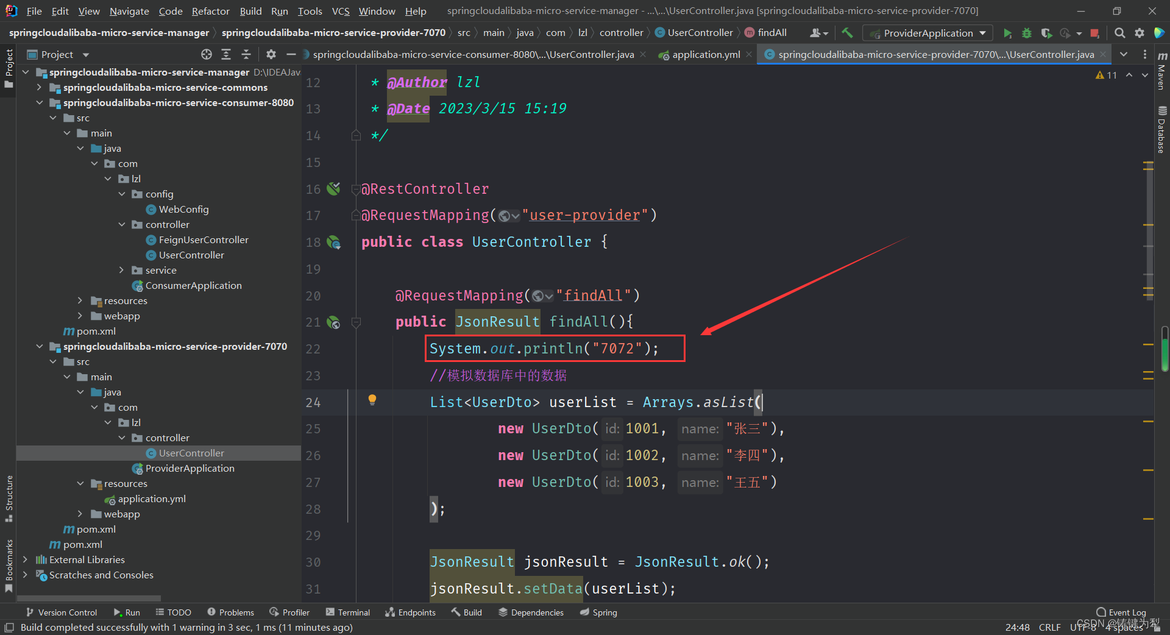The width and height of the screenshot is (1170, 635).
Task: Switch to the application.yml tab
Action: click(x=706, y=54)
